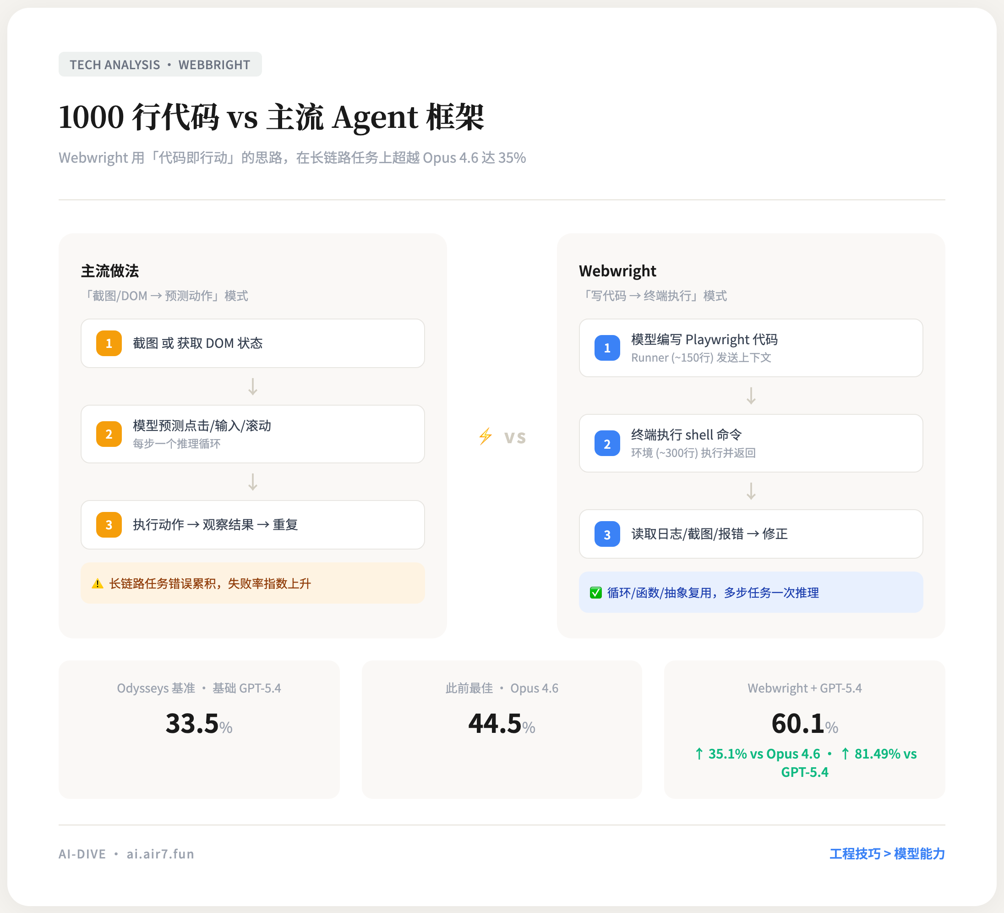This screenshot has height=913, width=1004.
Task: Select the '执行动作 → 观察结果 → 重复' step text
Action: click(215, 525)
